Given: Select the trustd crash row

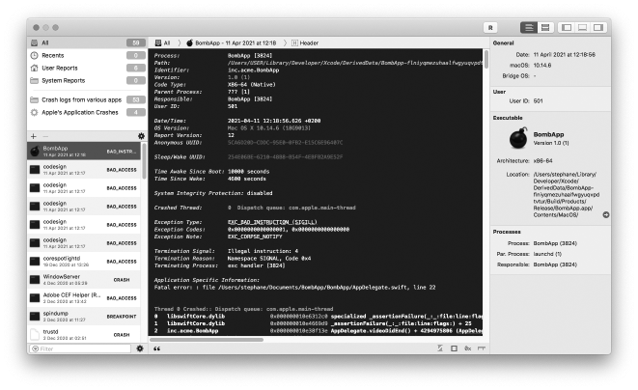Looking at the screenshot, I should (84, 334).
